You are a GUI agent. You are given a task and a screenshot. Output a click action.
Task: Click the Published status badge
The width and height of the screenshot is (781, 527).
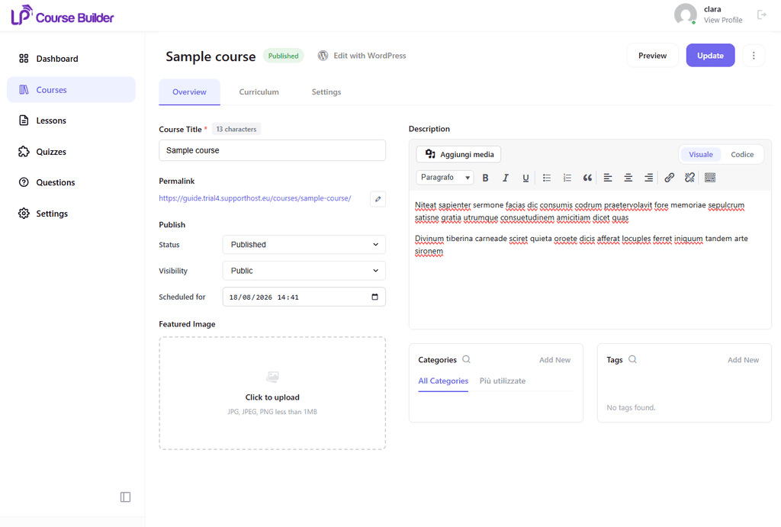tap(284, 56)
